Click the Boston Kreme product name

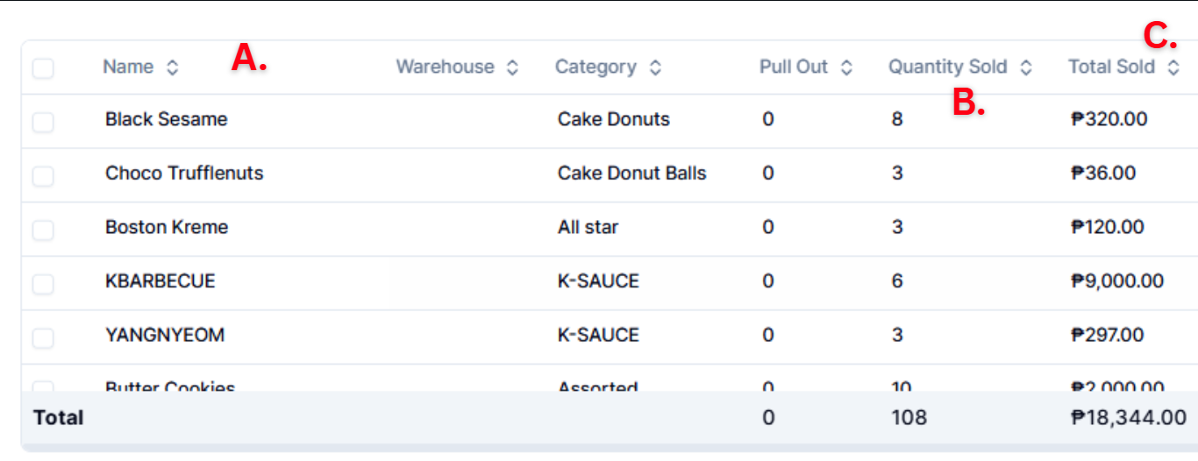(x=167, y=228)
